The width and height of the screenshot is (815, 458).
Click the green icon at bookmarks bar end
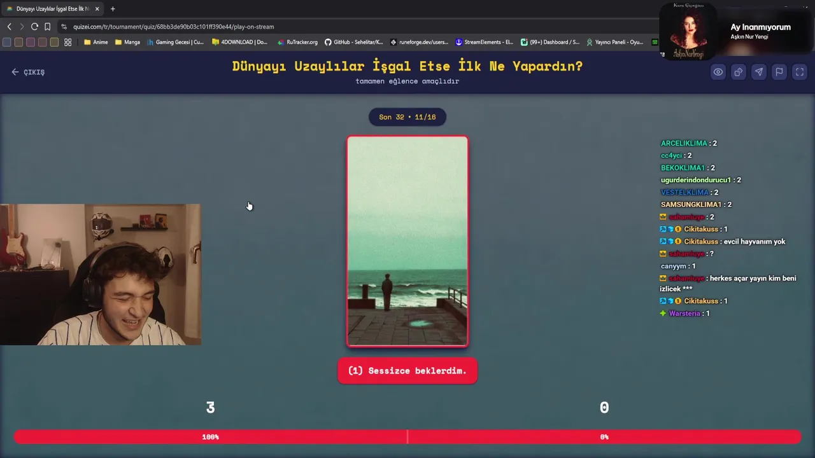point(654,42)
